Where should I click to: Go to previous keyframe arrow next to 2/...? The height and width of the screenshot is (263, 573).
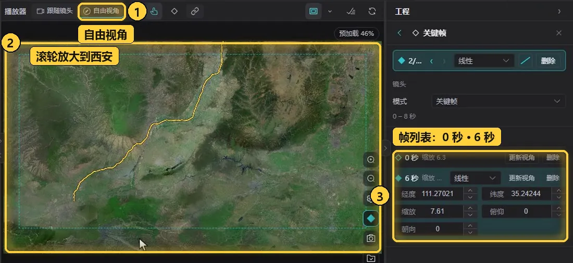tap(432, 61)
